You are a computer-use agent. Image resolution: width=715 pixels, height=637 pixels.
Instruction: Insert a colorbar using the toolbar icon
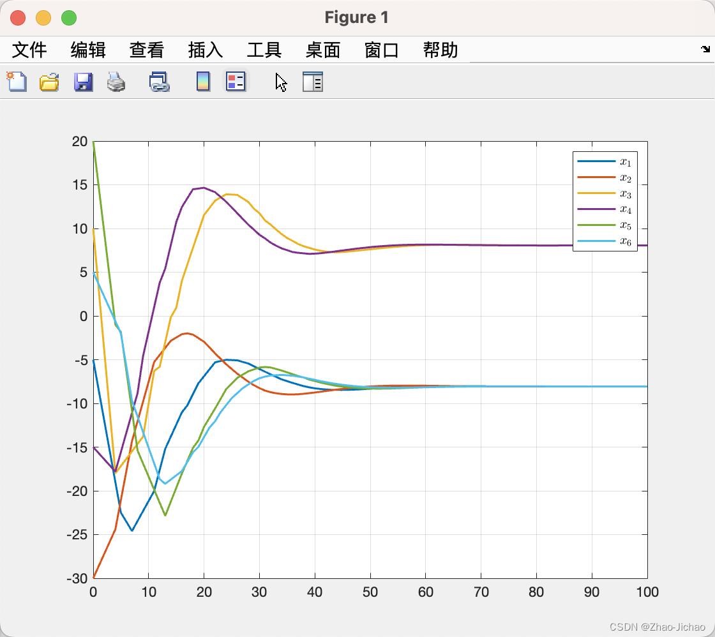[204, 82]
